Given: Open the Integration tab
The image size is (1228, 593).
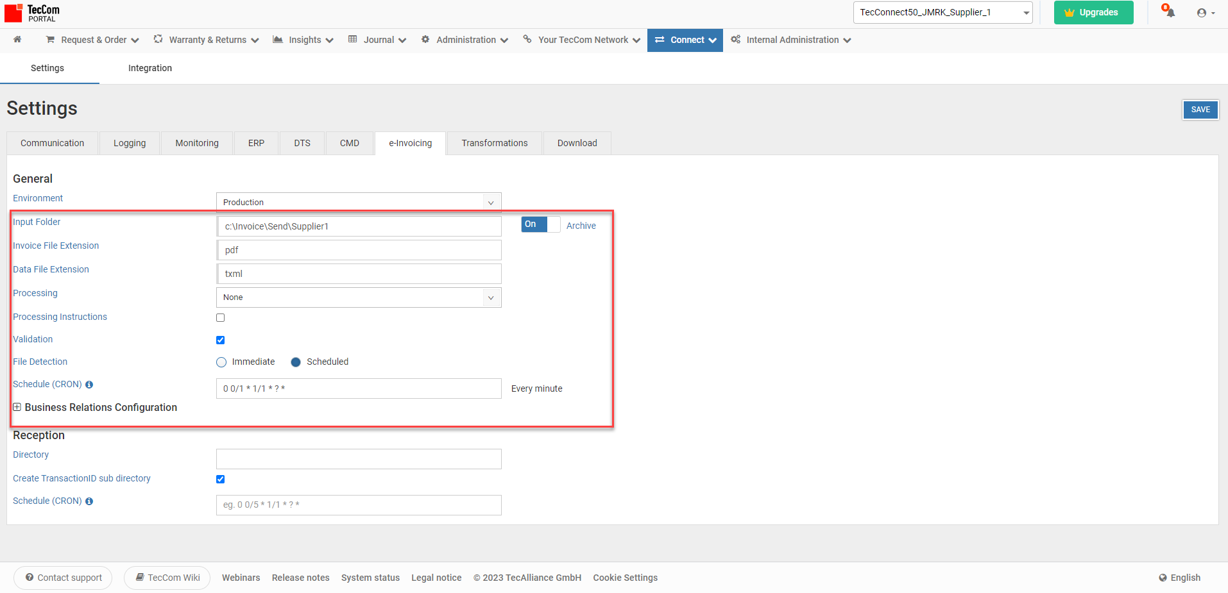Looking at the screenshot, I should click(x=149, y=68).
